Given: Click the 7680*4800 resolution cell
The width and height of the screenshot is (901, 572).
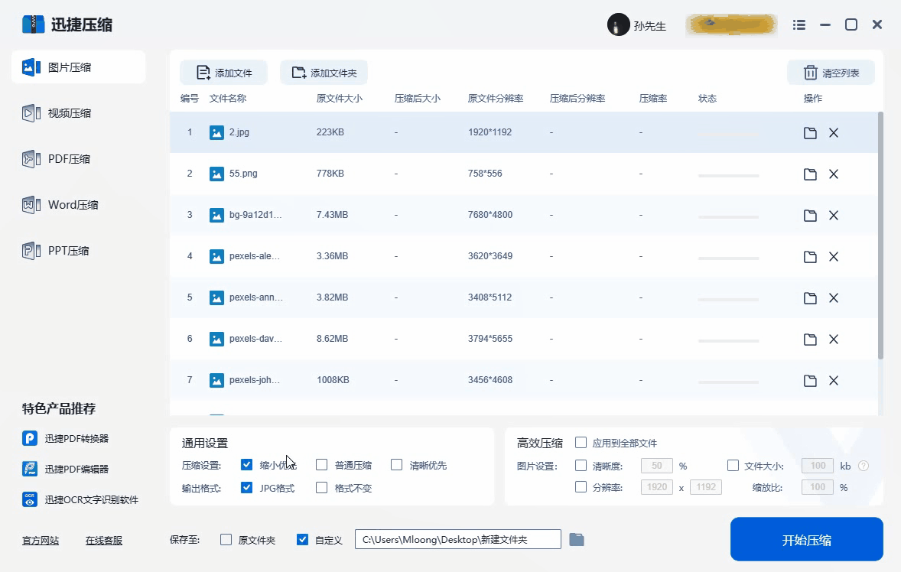Looking at the screenshot, I should click(490, 215).
